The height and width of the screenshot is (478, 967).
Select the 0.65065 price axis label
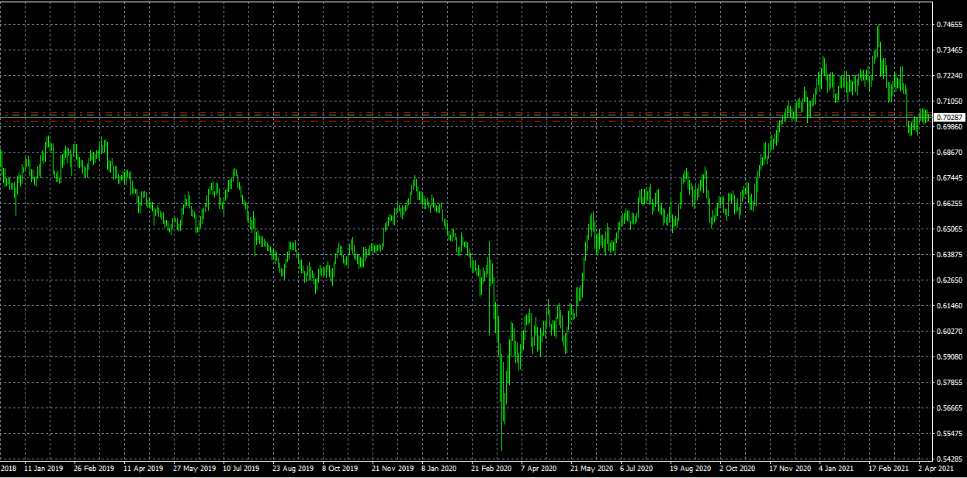point(949,229)
